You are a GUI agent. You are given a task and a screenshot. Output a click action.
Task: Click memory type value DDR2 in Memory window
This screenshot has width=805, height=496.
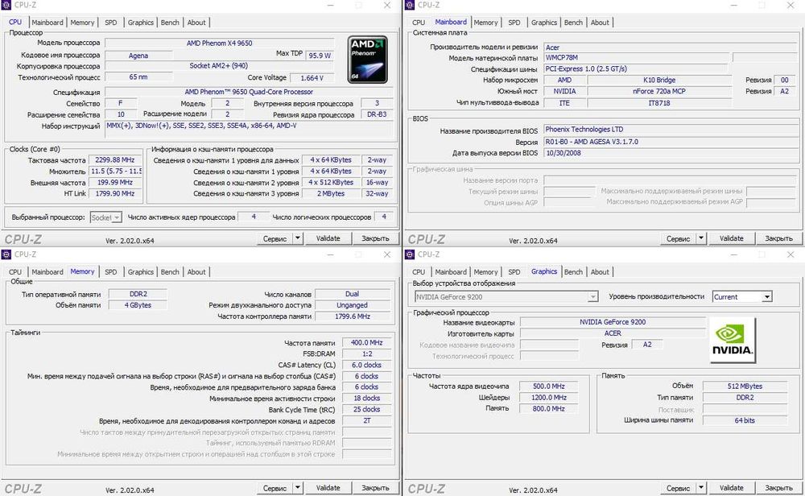click(x=138, y=294)
